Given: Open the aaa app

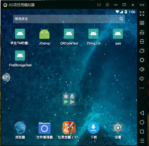Looking at the screenshot, I should coord(118,34).
